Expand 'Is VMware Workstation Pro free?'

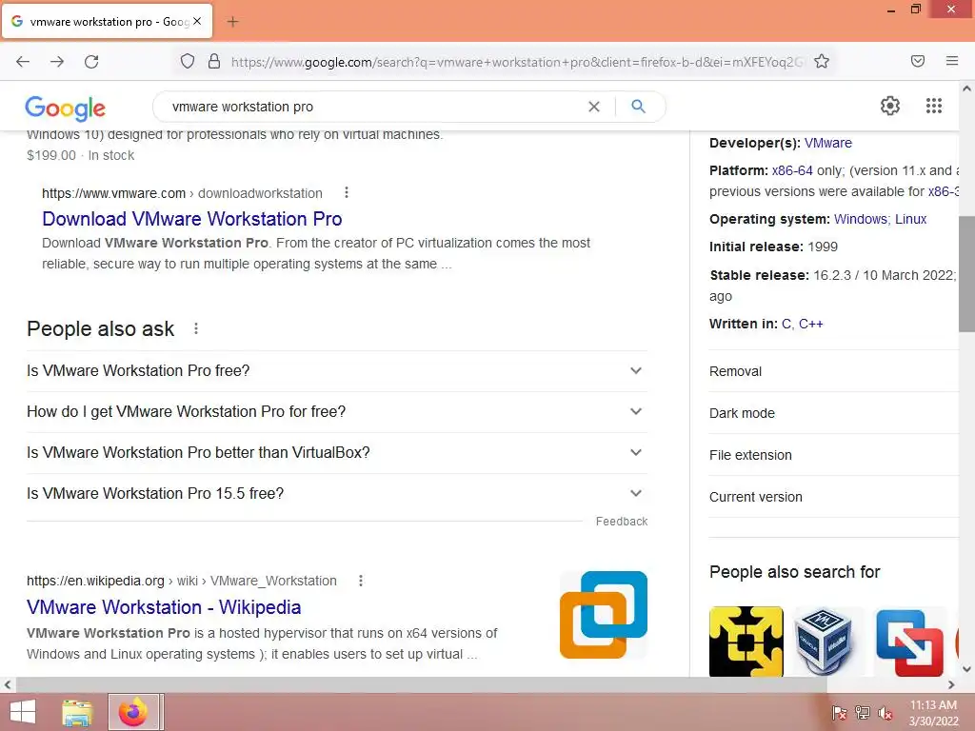pos(337,370)
